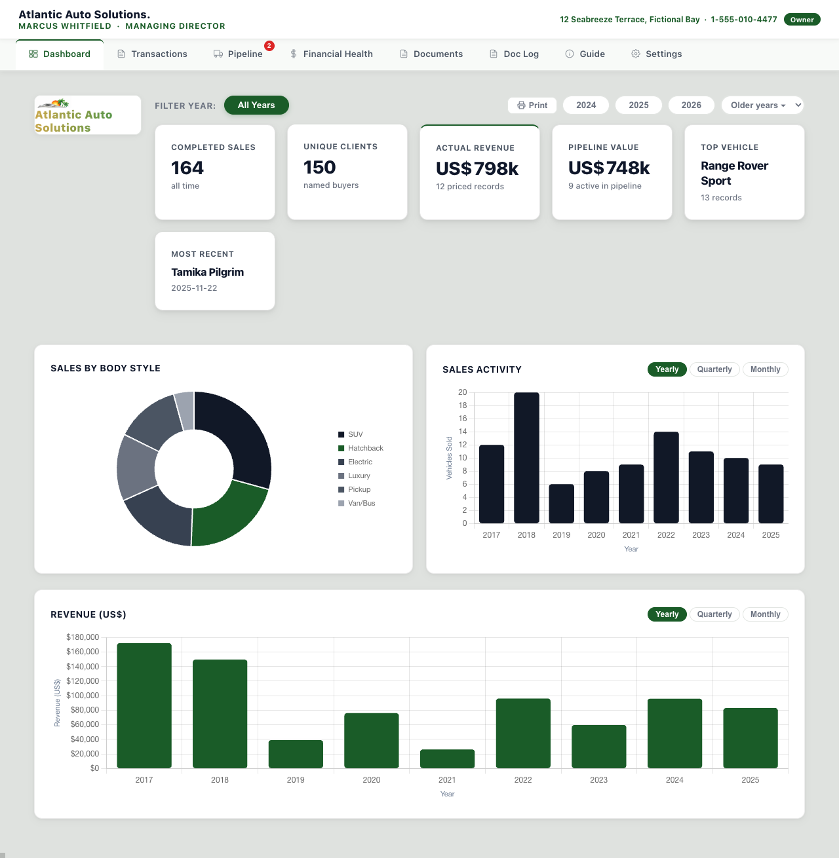Filter dashboard by year 2025
Viewport: 839px width, 858px height.
tap(638, 105)
